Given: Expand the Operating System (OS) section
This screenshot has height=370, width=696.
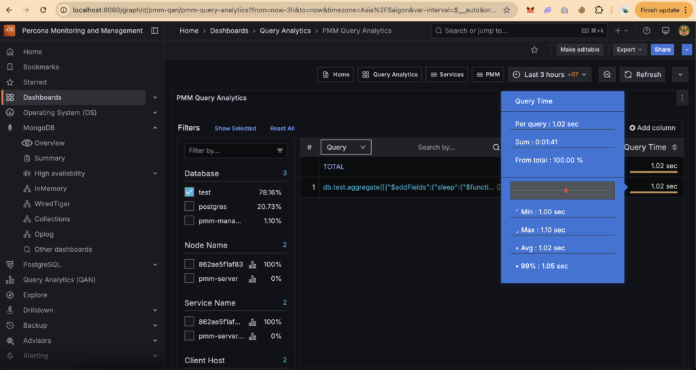Looking at the screenshot, I should (155, 112).
